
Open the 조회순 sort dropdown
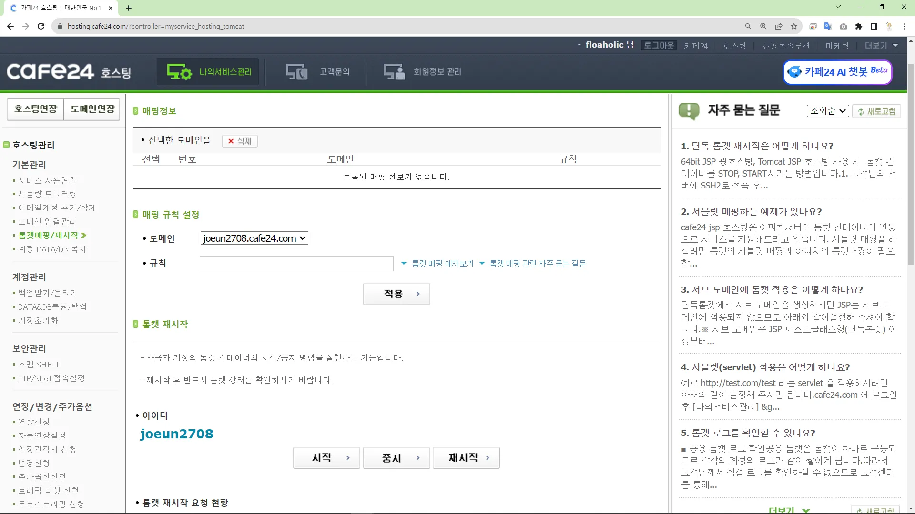(x=827, y=111)
